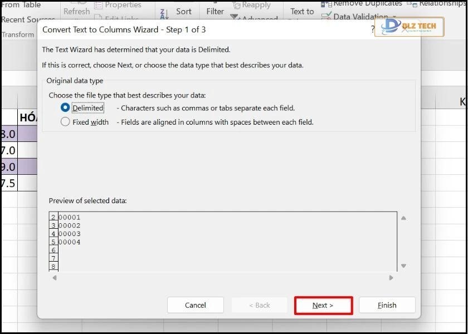Viewport: 468px width, 334px height.
Task: Click Next to continue the wizard
Action: coord(323,305)
